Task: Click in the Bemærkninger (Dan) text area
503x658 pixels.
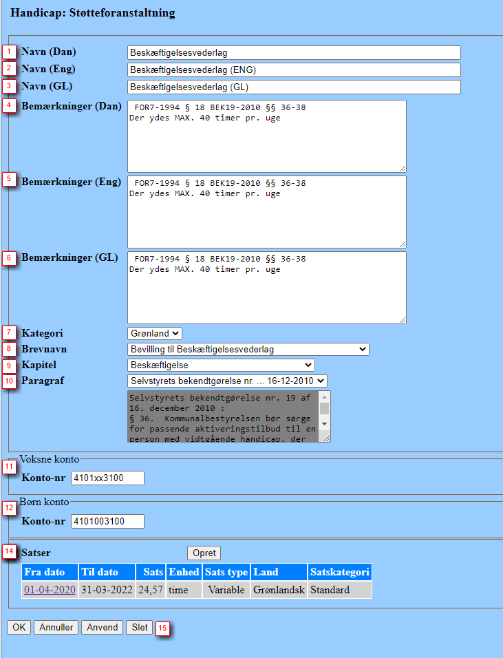Action: 267,136
